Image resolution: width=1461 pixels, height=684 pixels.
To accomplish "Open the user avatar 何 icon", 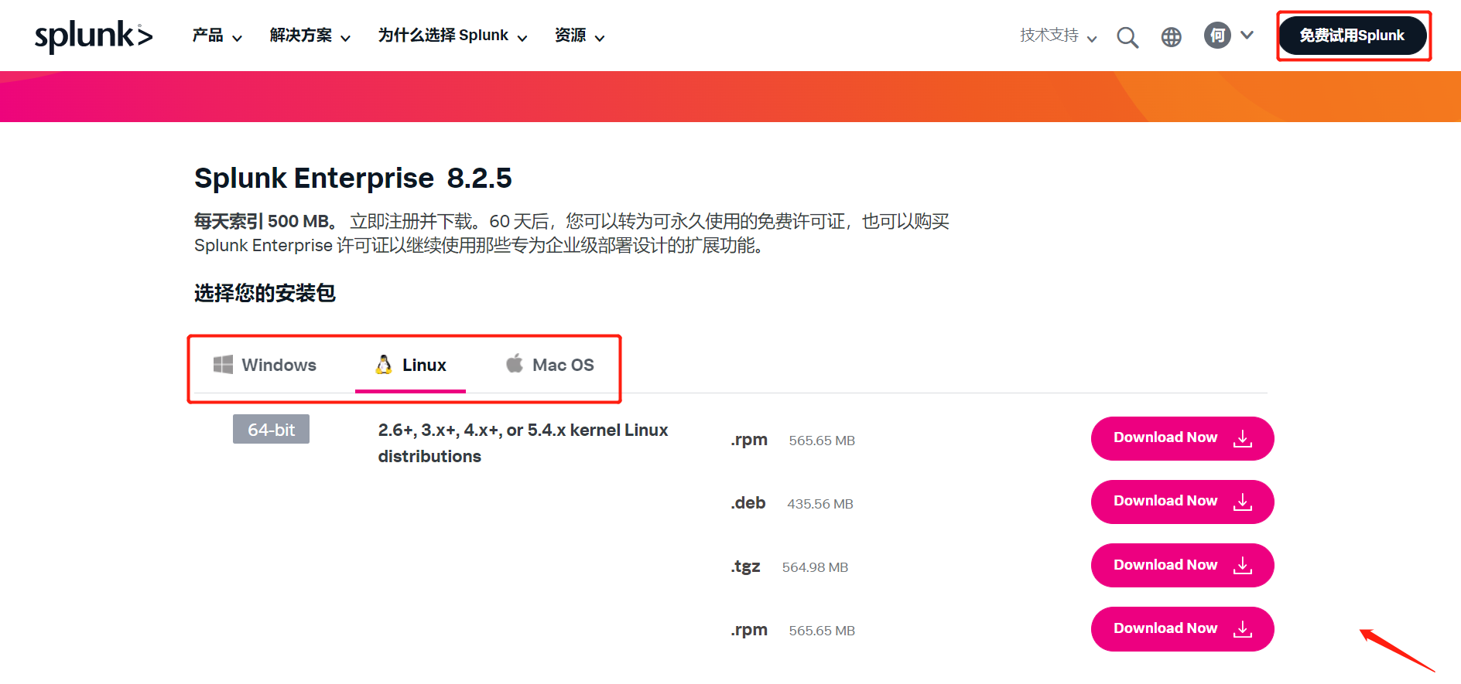I will point(1217,36).
